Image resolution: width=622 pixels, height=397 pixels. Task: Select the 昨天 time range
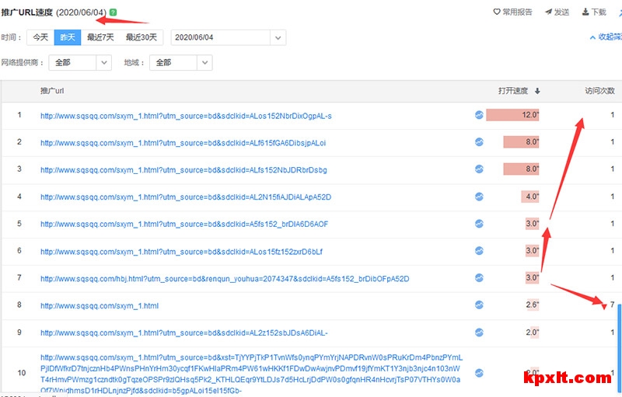coord(67,37)
